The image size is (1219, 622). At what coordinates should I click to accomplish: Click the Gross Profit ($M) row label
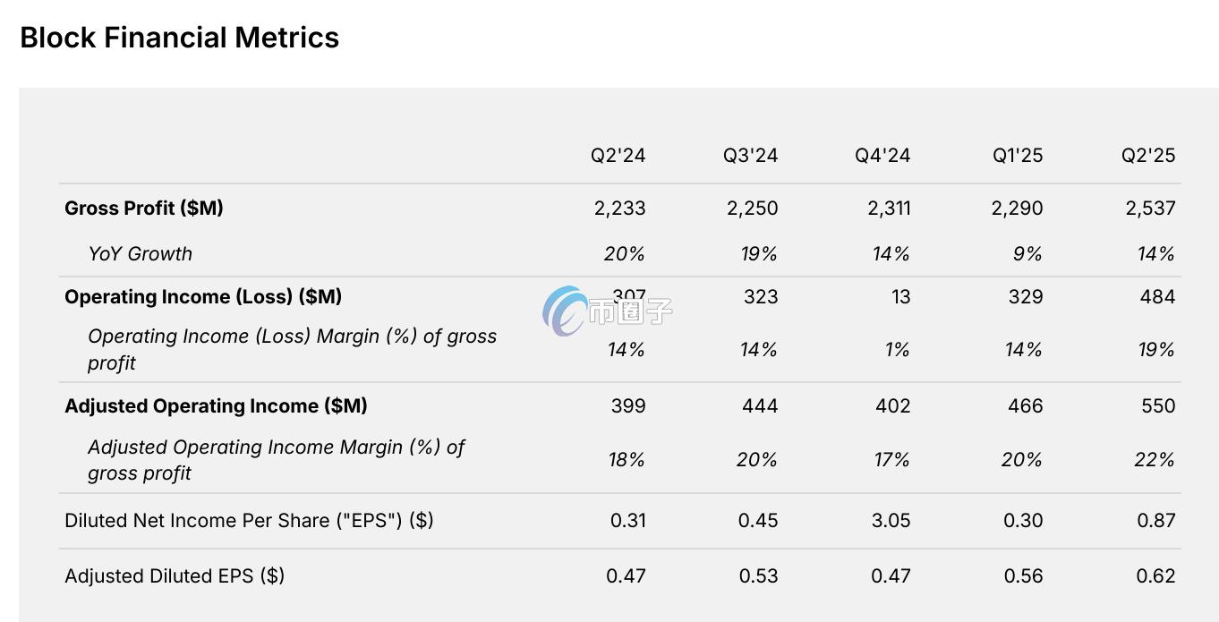pyautogui.click(x=144, y=208)
